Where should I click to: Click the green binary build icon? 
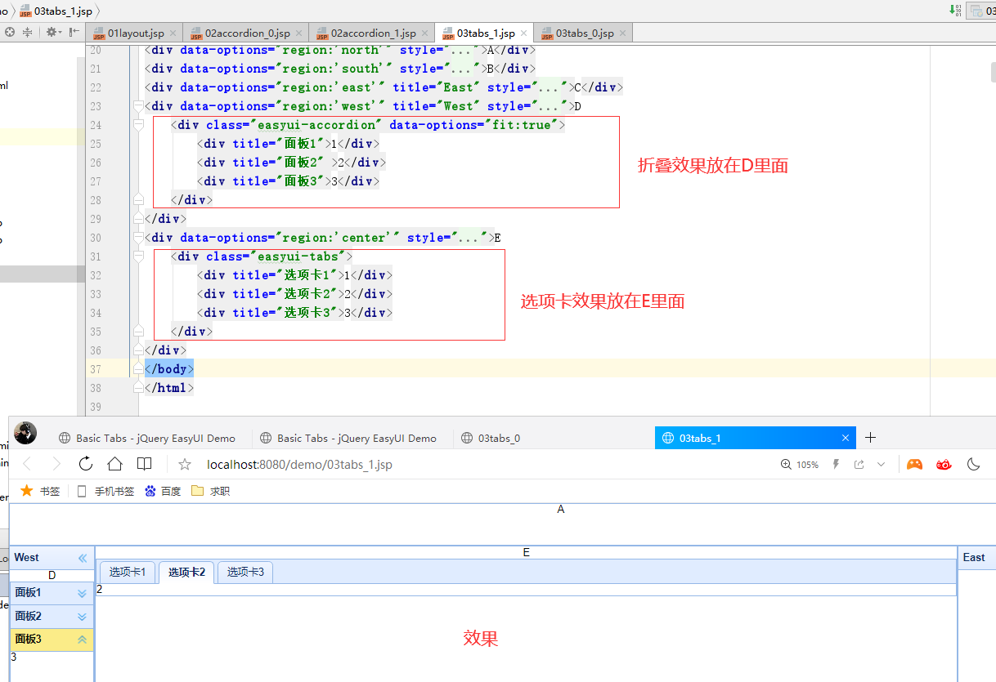[x=954, y=10]
